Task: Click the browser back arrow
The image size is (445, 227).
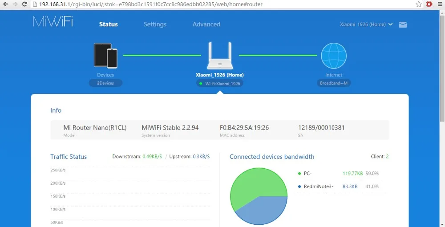Action: tap(5, 4)
